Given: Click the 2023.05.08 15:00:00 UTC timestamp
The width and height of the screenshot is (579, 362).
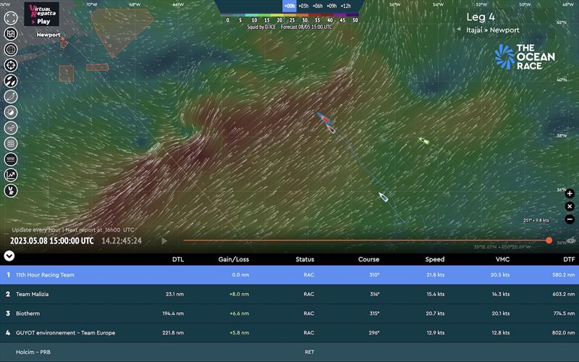Looking at the screenshot, I should tap(51, 241).
